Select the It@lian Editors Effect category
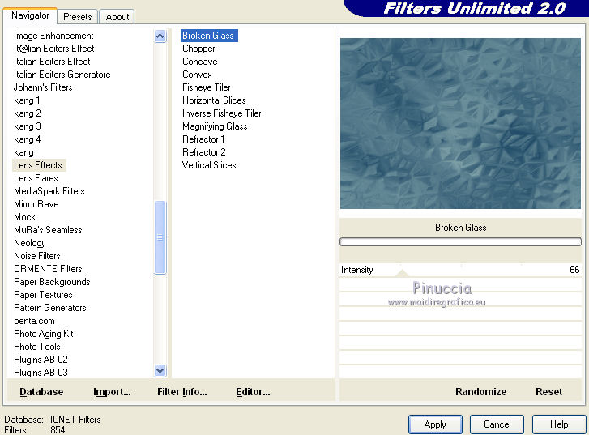The height and width of the screenshot is (435, 589). pyautogui.click(x=54, y=49)
